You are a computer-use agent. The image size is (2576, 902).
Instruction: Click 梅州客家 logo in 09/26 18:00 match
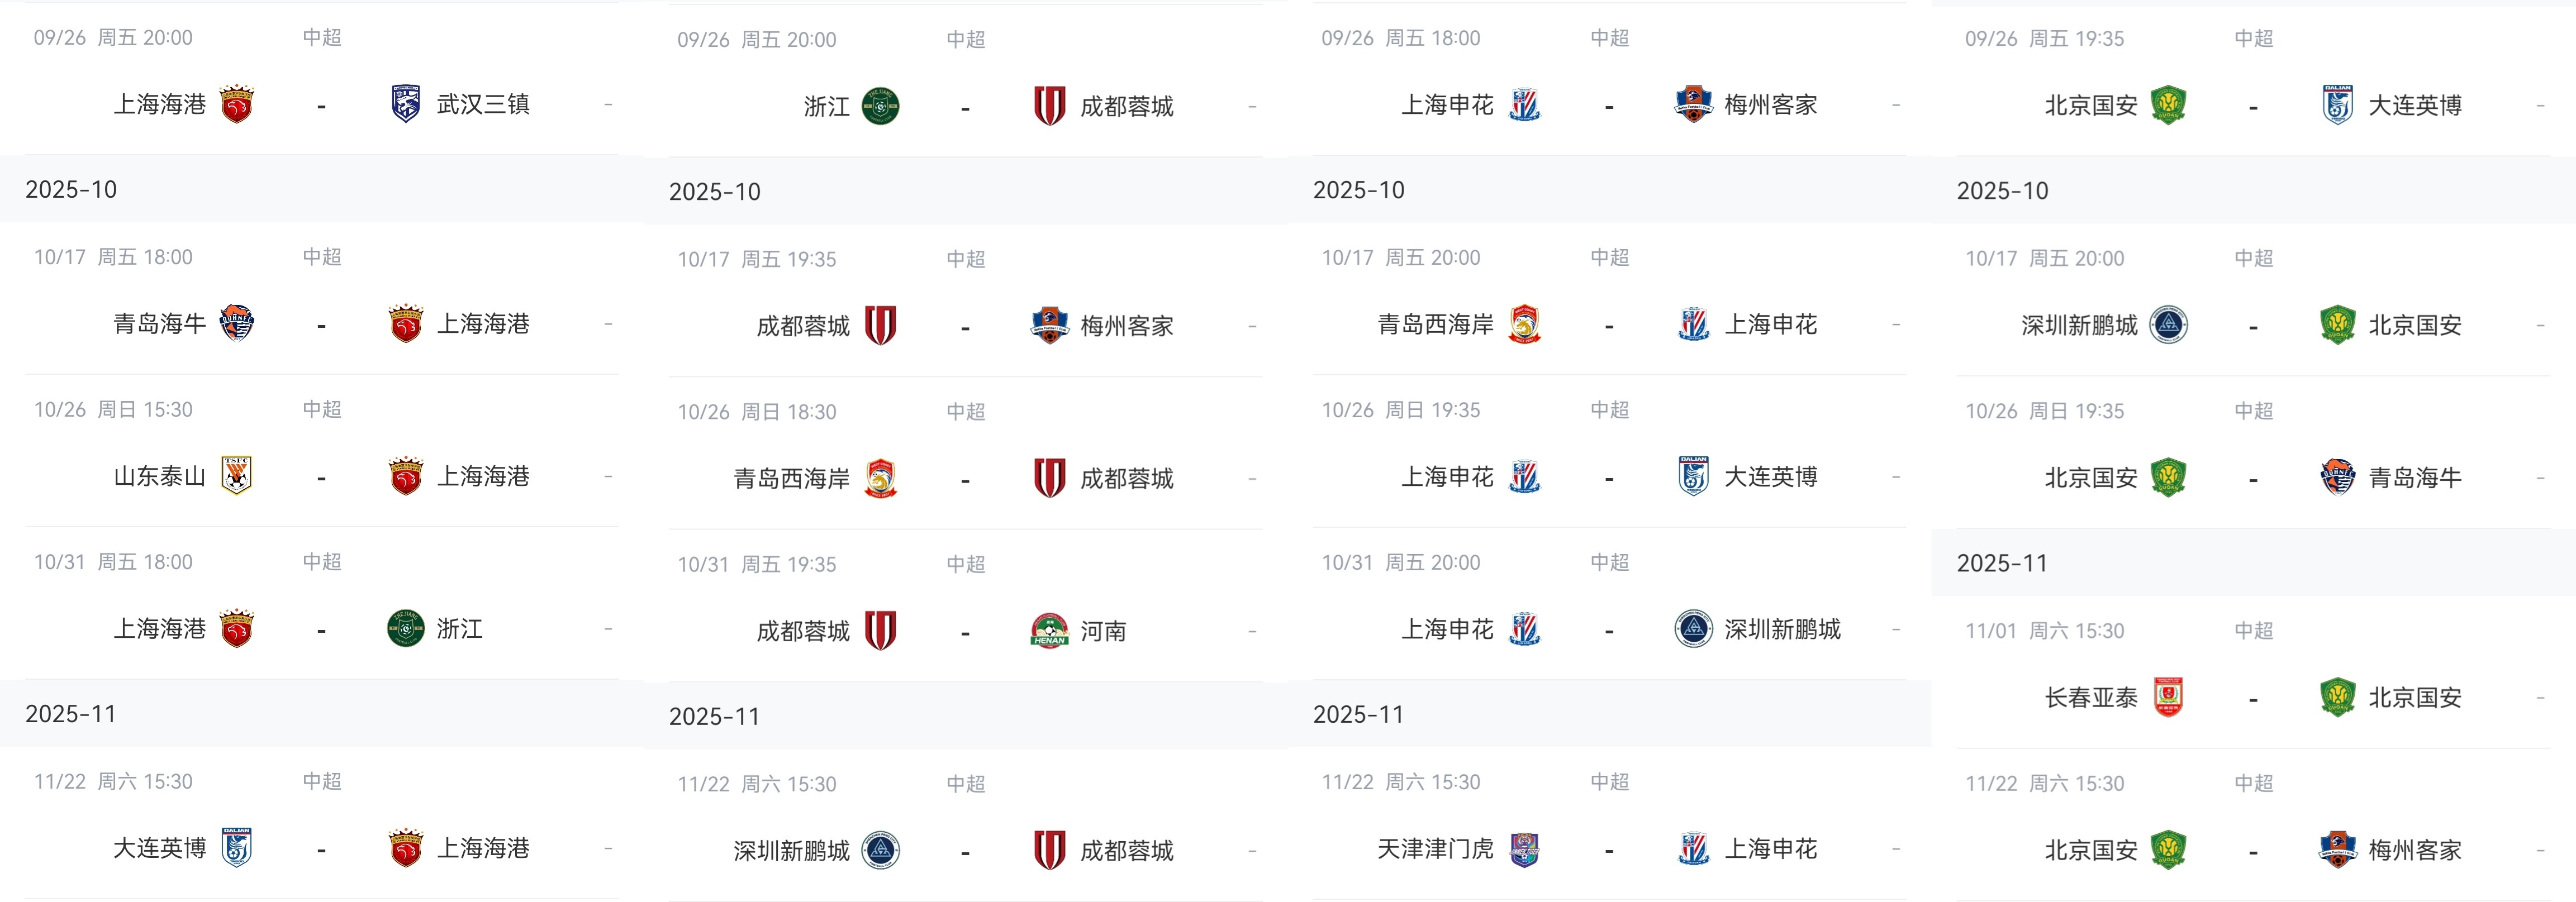[x=1693, y=104]
